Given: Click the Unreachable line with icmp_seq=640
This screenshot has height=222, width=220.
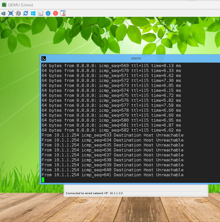Looking at the screenshot, I should [112, 170].
